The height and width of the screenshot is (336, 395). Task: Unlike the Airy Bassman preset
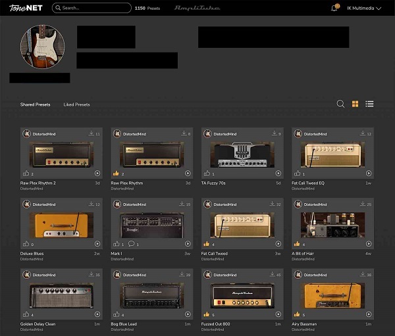pos(297,314)
